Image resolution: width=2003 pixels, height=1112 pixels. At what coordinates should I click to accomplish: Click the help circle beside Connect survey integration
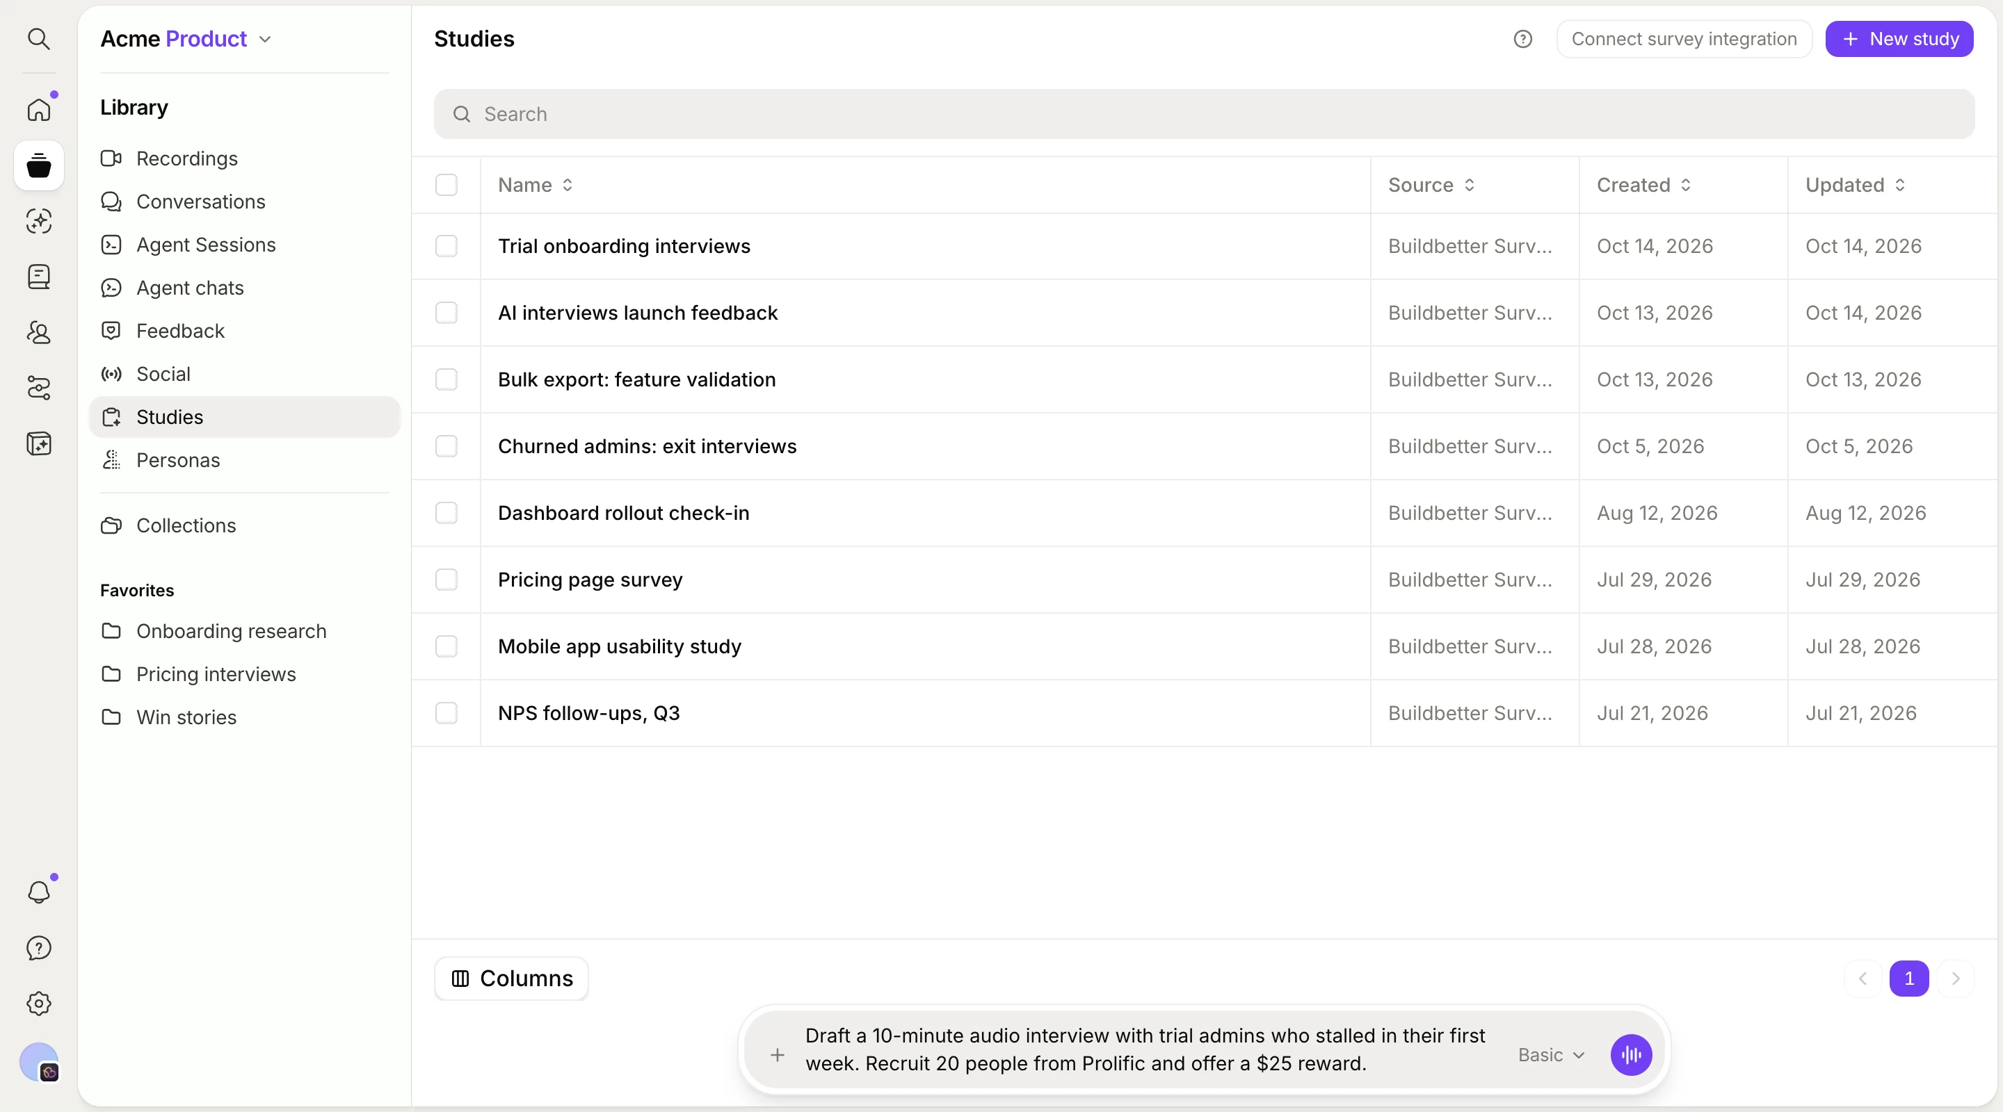click(x=1522, y=39)
